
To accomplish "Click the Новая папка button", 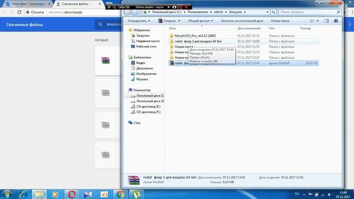I will [x=280, y=21].
